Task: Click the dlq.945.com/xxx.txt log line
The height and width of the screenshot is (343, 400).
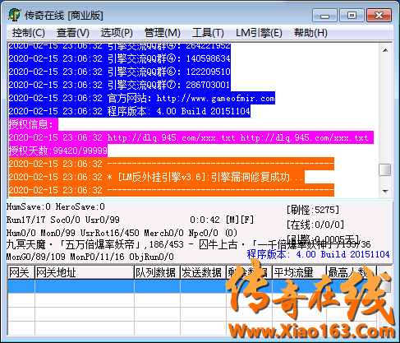Action: pyautogui.click(x=191, y=137)
